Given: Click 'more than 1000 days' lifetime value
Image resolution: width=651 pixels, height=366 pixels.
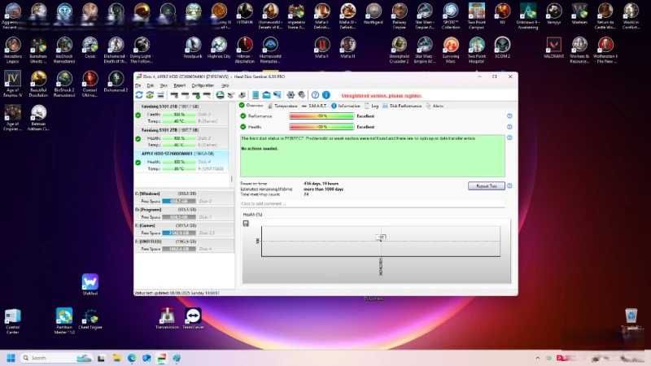Looking at the screenshot, I should coord(324,190).
